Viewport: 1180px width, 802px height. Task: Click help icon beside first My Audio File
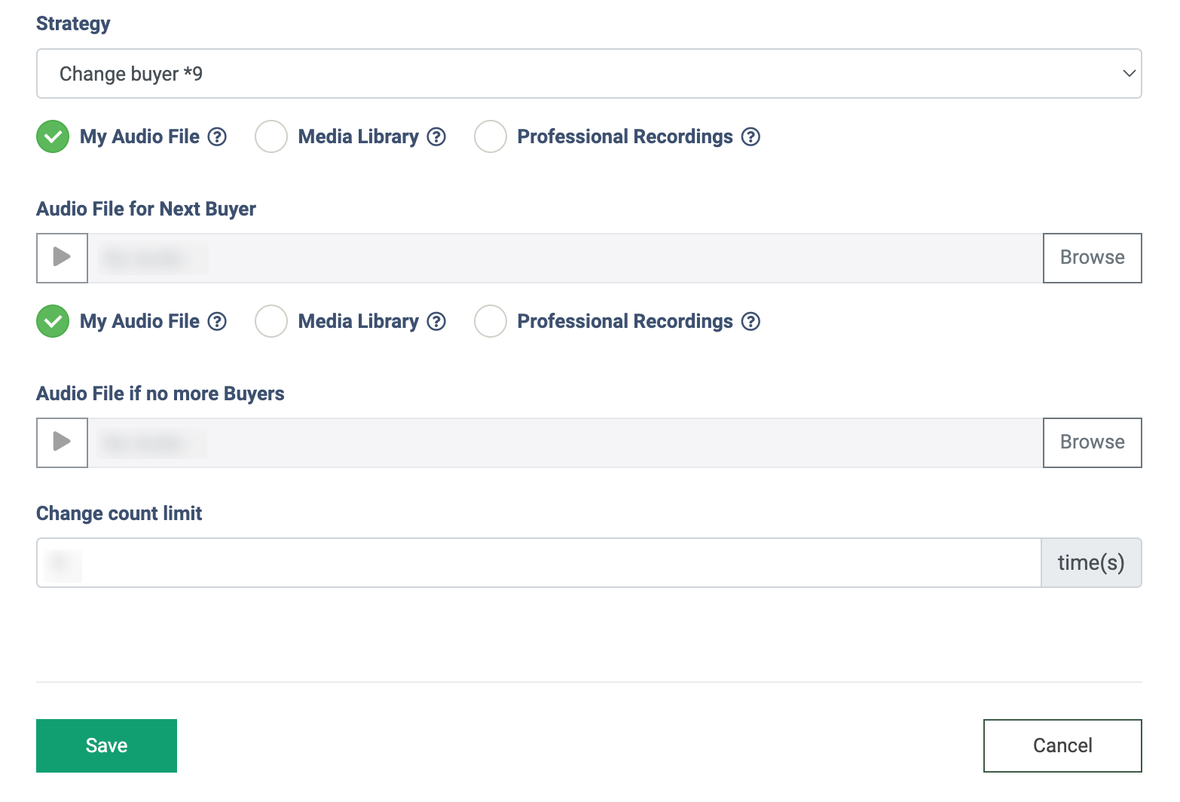[x=217, y=136]
